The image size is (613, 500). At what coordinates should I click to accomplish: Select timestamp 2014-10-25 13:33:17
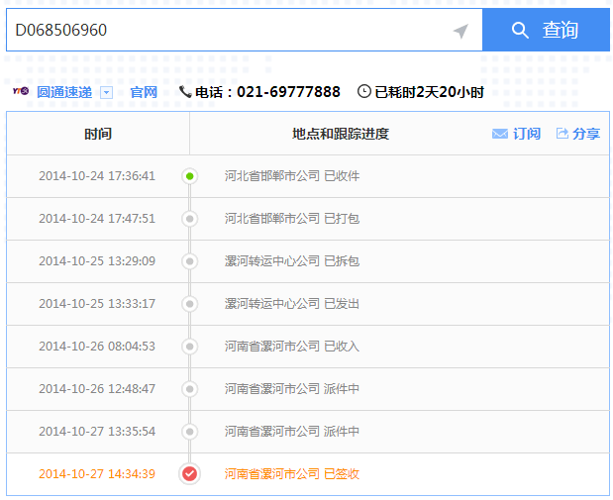pos(97,304)
